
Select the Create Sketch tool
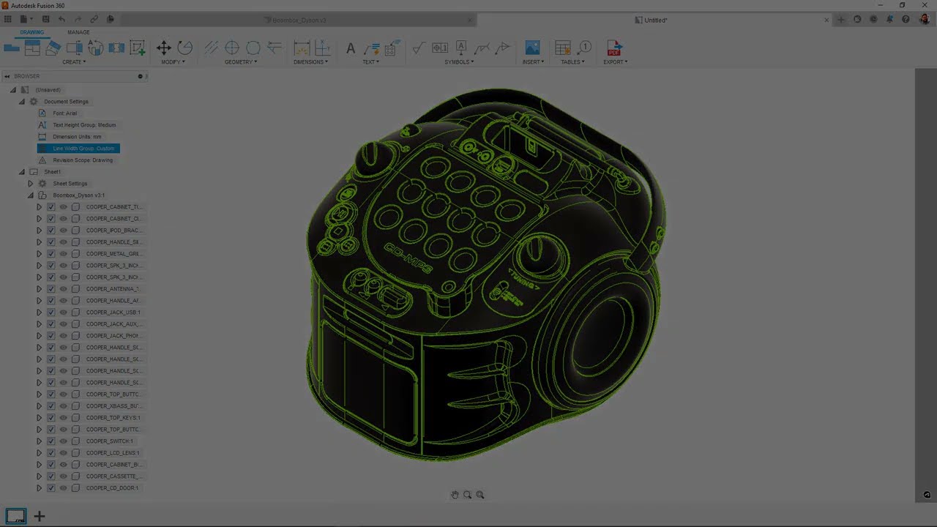coord(138,48)
